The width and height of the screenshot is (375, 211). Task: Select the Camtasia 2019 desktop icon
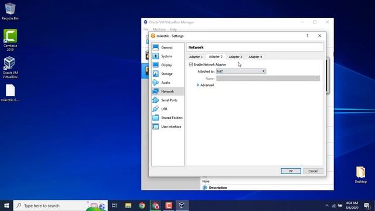[10, 40]
